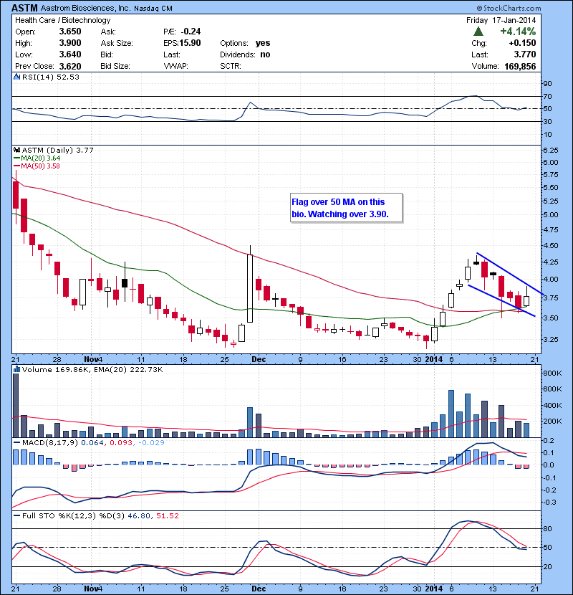Viewport: 573px width, 595px height.
Task: Click the Volume value '169,856'
Action: coord(520,67)
